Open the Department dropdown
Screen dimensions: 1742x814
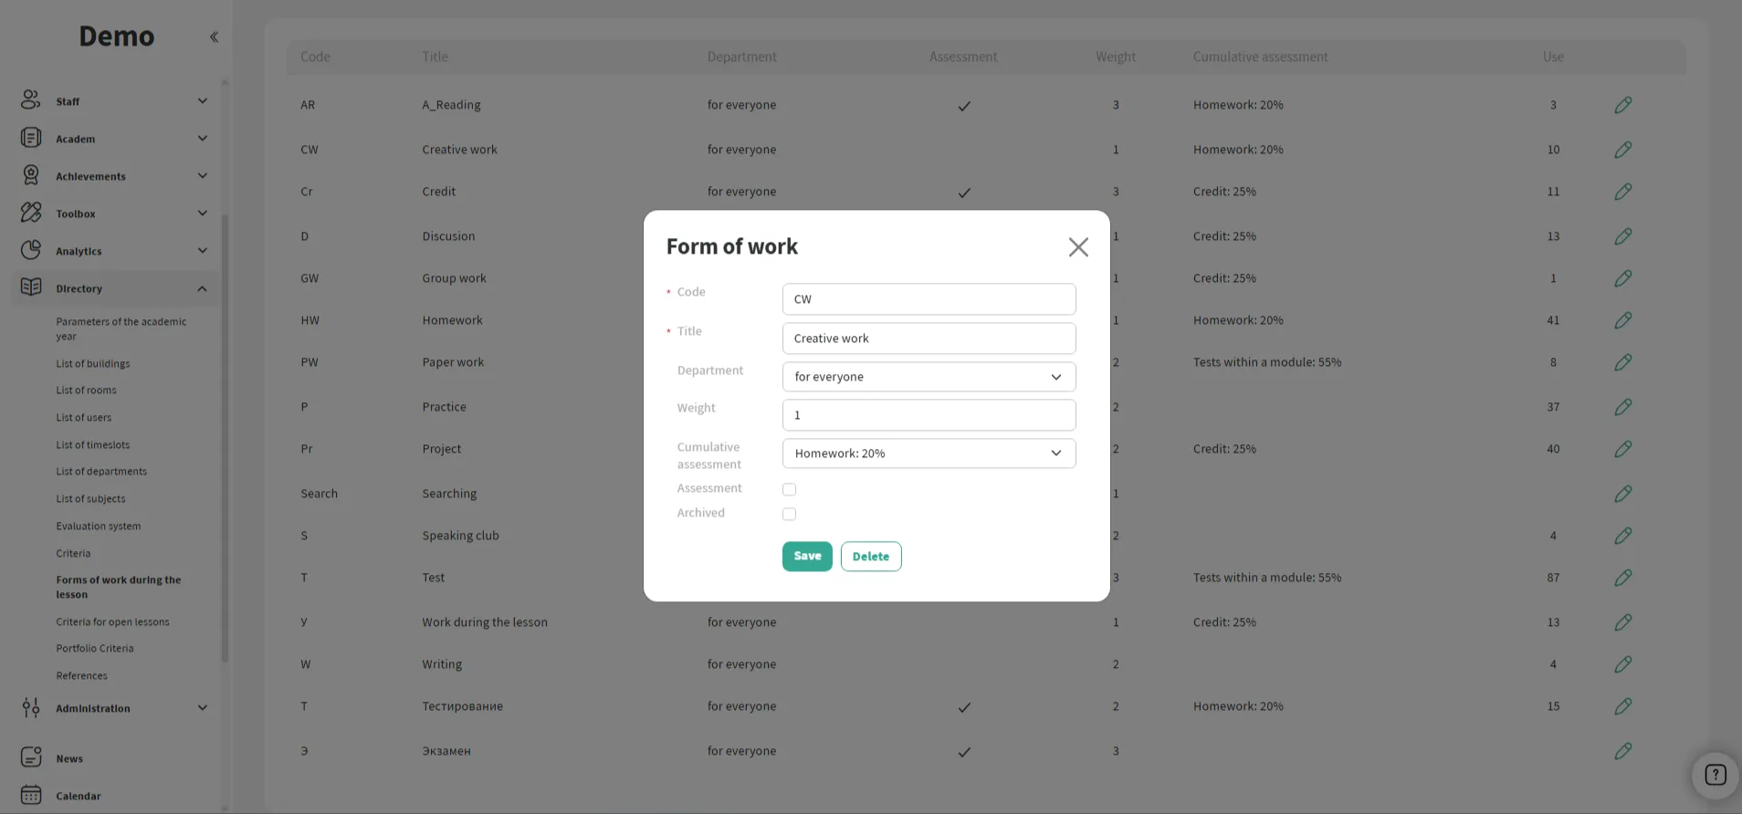[928, 377]
